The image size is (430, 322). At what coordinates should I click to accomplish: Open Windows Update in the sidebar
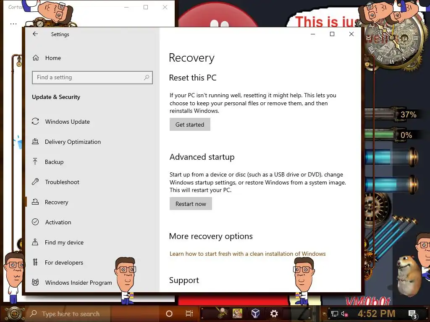[68, 122]
